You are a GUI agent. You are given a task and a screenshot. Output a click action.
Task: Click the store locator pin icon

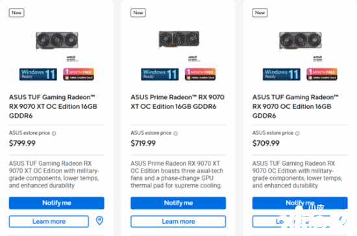point(99,220)
